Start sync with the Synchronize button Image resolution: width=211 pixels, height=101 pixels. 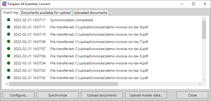(x=58, y=95)
